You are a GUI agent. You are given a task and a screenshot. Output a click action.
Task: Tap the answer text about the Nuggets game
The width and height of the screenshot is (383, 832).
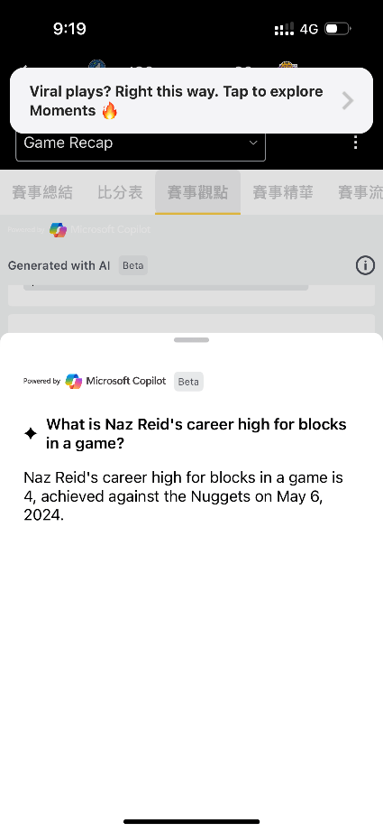point(183,496)
